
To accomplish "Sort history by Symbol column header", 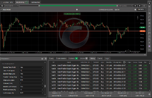I will tap(96, 62).
